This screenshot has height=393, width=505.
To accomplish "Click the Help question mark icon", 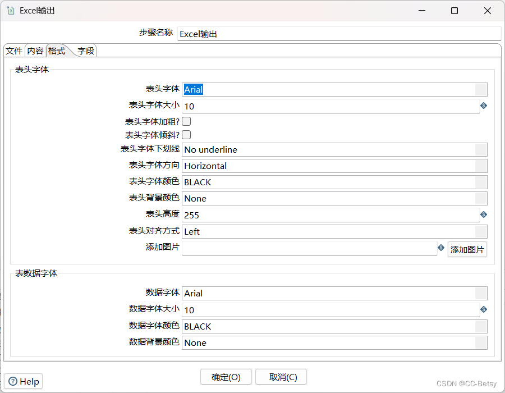I will [12, 381].
